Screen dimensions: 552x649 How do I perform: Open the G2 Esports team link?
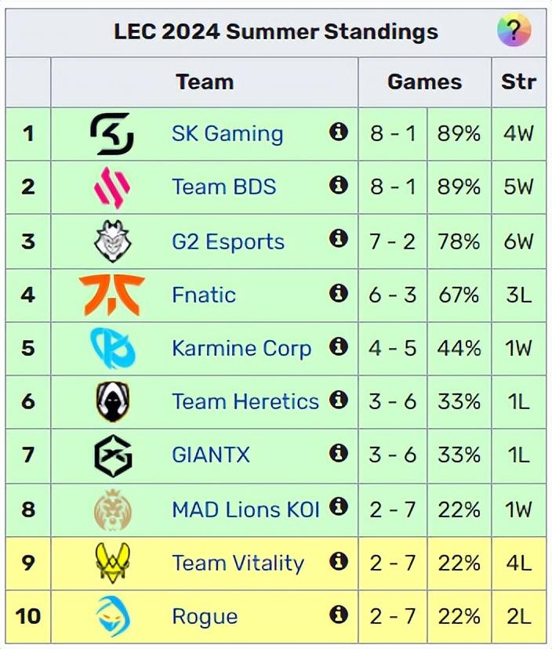click(228, 241)
